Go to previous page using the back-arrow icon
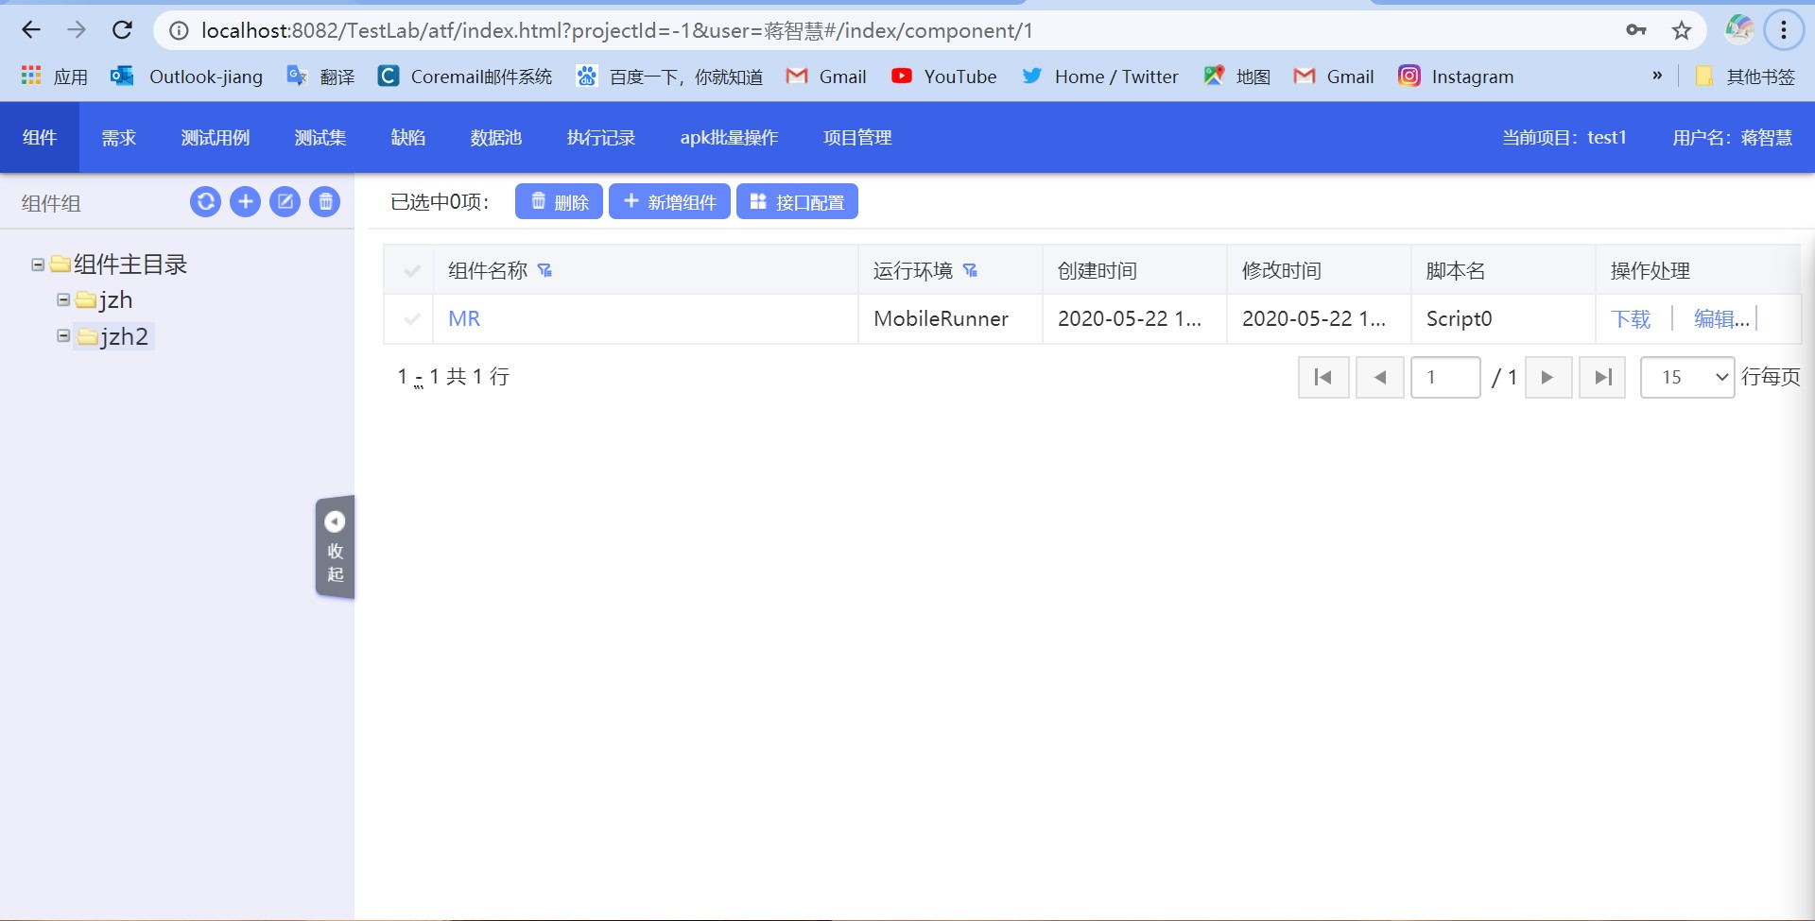The width and height of the screenshot is (1815, 921). [x=1380, y=377]
